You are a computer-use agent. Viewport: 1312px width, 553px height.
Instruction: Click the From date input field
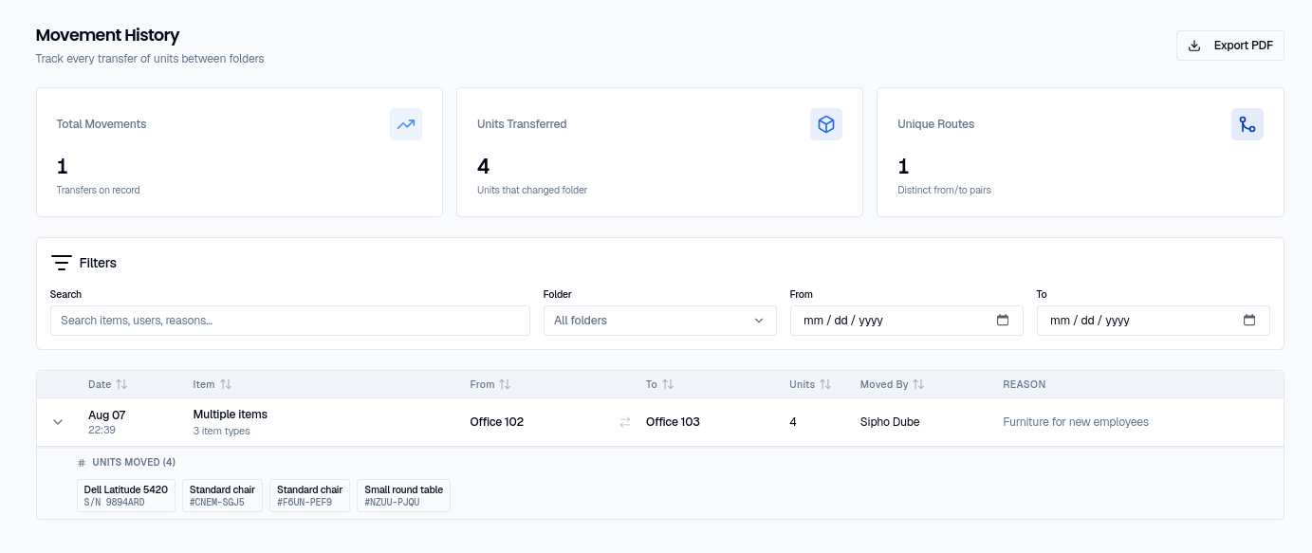(x=907, y=321)
